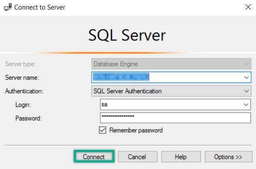Select the SQL Server Authentication combo box text

[x=128, y=91]
